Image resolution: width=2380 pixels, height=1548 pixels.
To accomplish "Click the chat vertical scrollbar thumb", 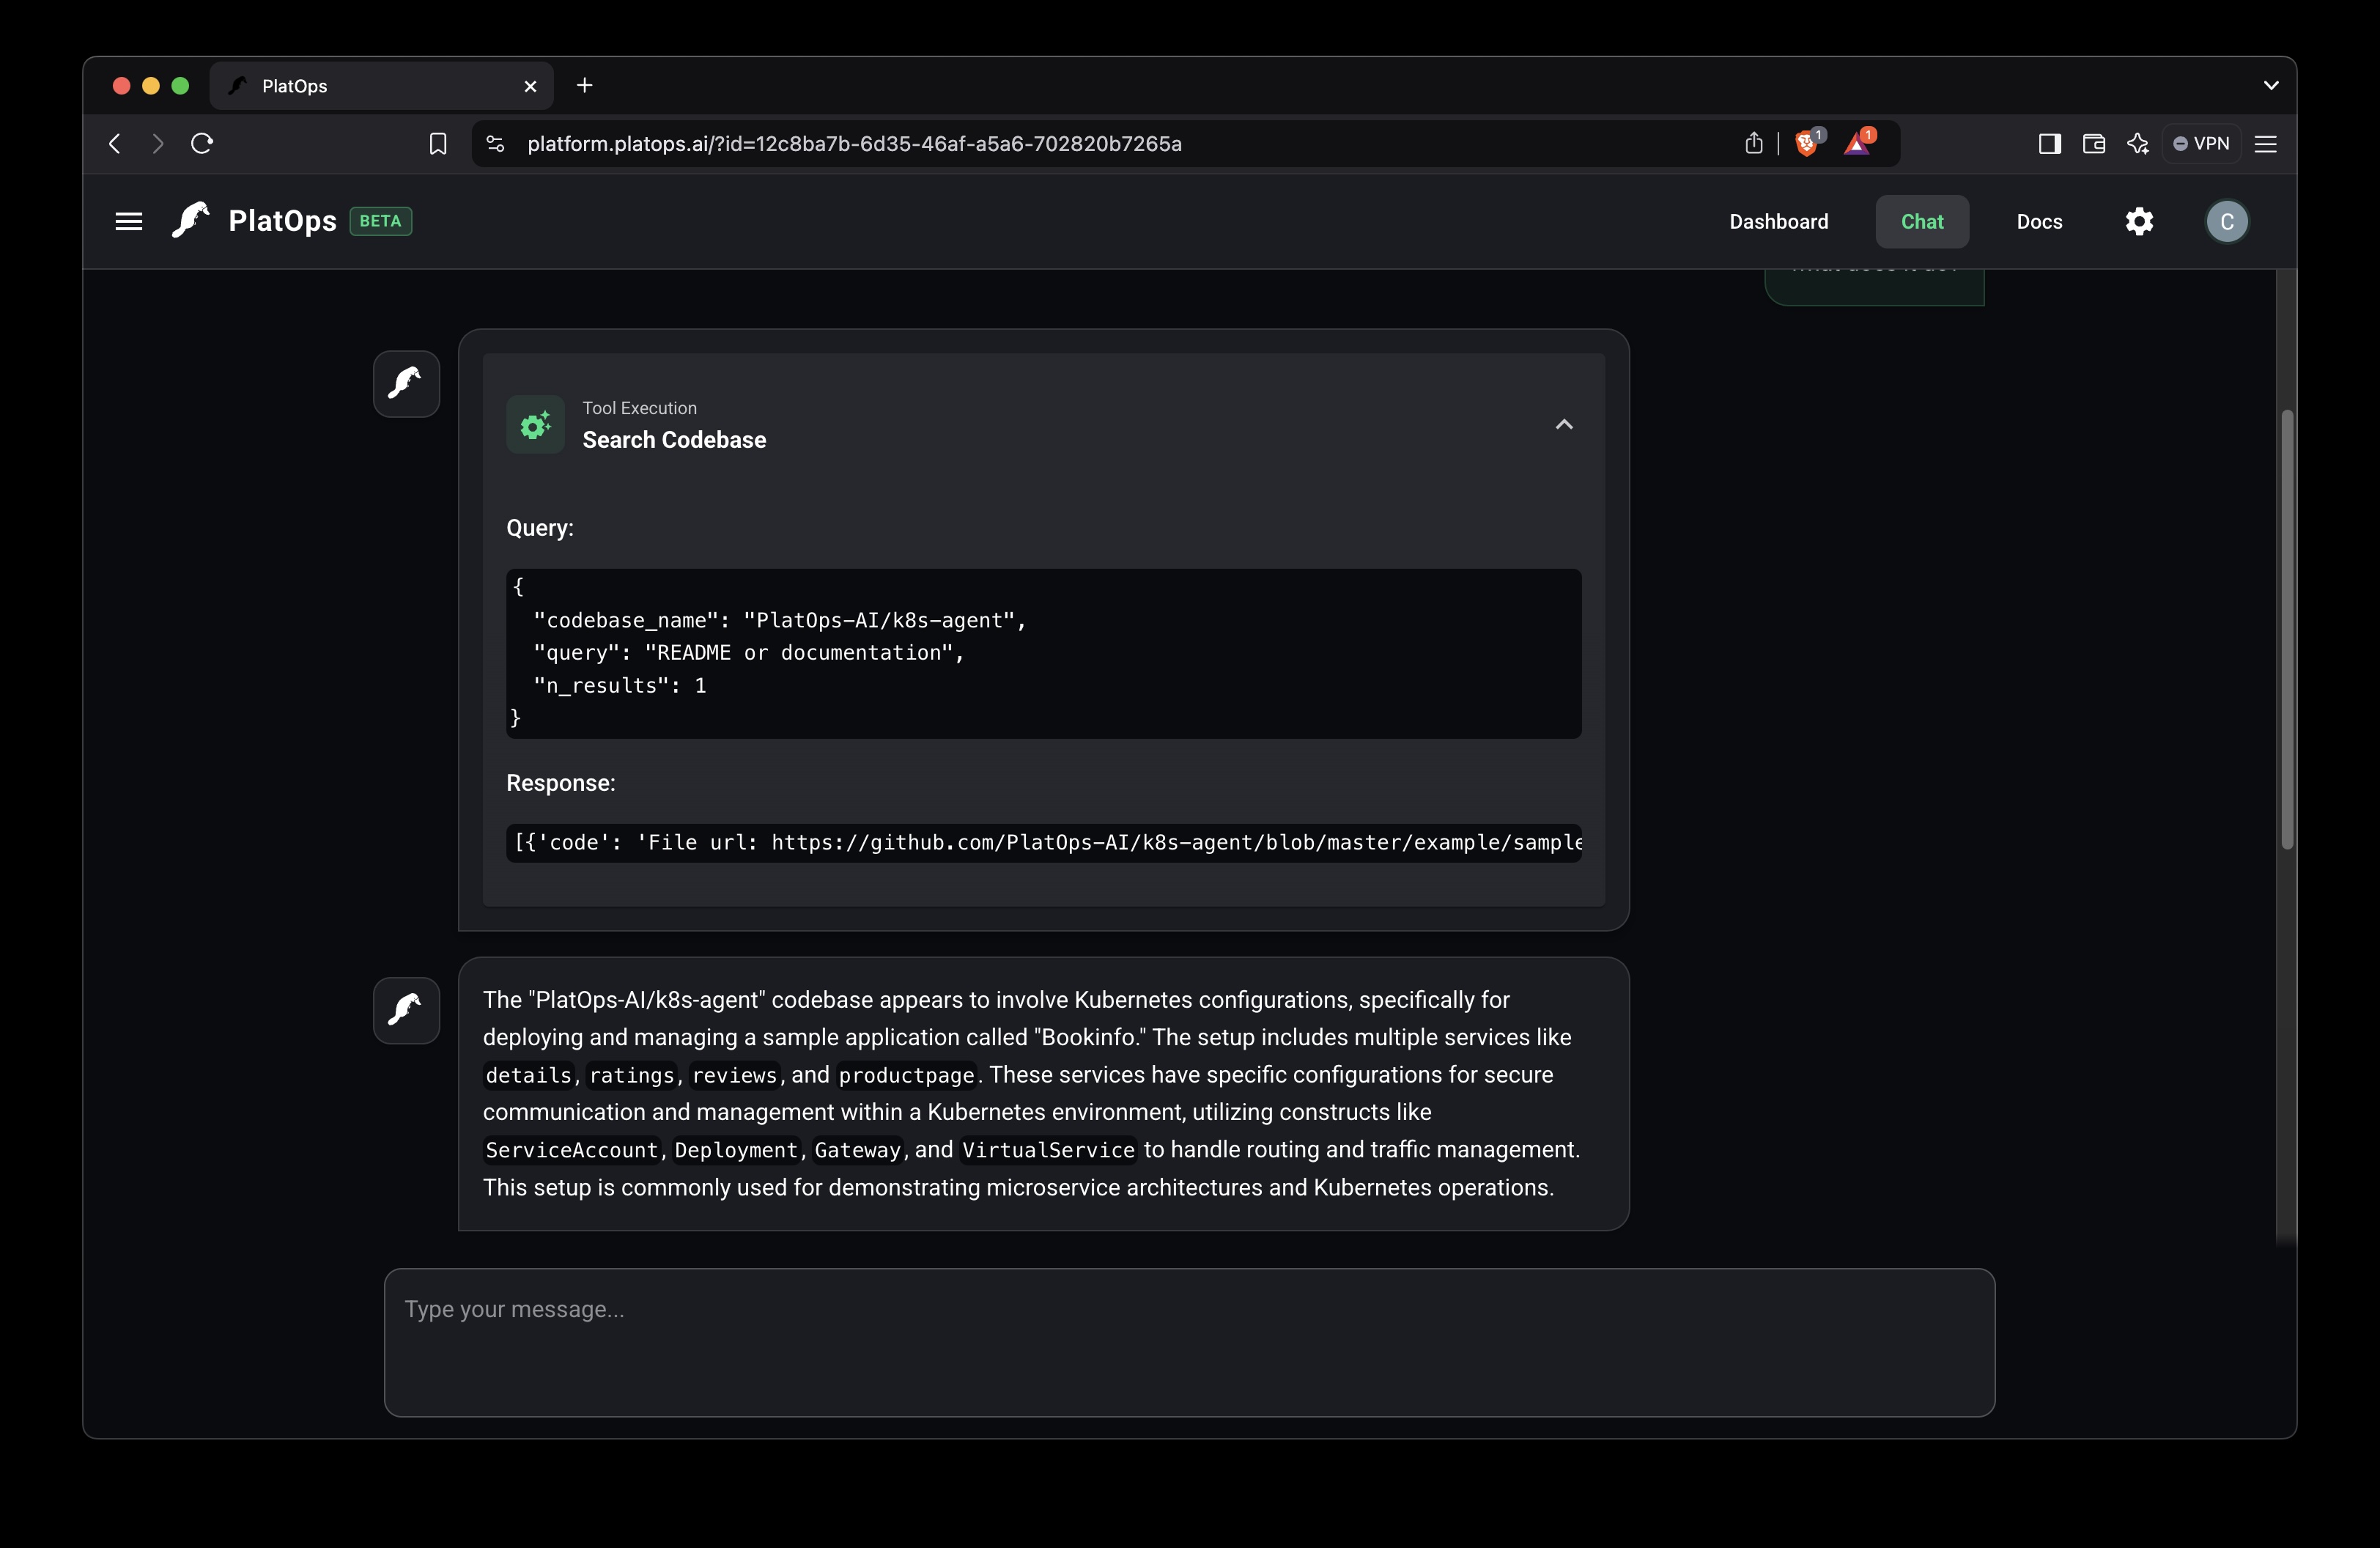I will pos(2286,629).
